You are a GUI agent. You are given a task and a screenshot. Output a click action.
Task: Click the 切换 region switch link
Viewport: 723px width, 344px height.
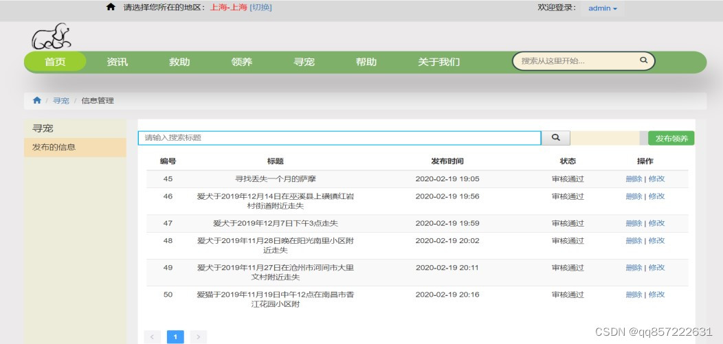click(260, 8)
